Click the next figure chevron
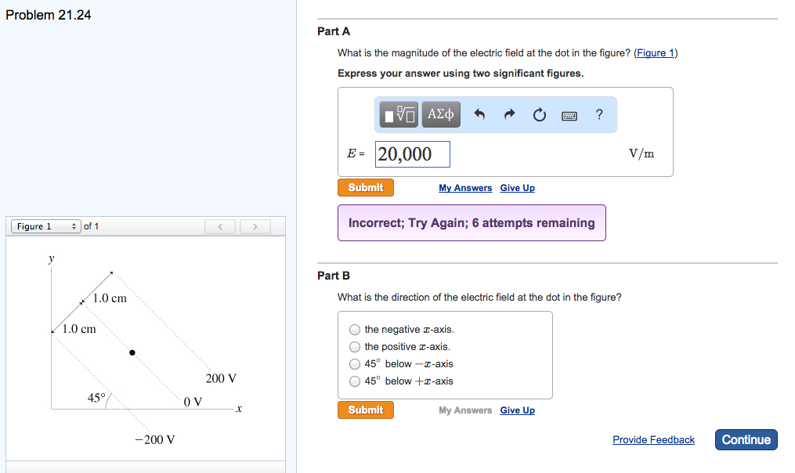The height and width of the screenshot is (473, 795). pos(255,226)
